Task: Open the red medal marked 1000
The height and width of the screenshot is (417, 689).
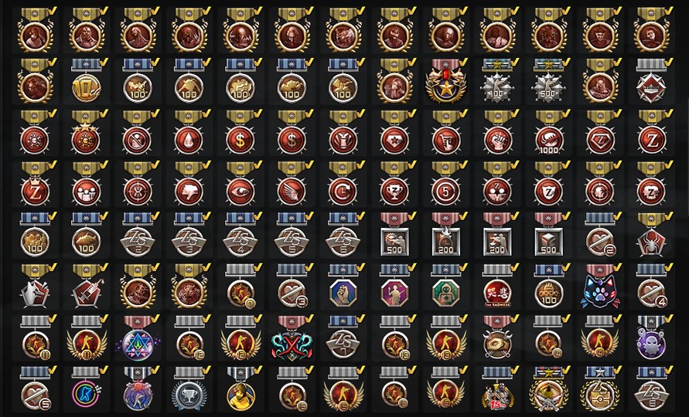Action: click(x=548, y=133)
